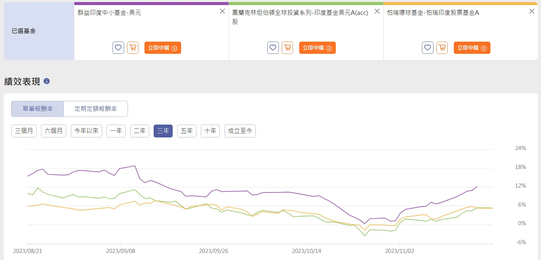Click the 2023/08/21 date axis label
Image resolution: width=541 pixels, height=260 pixels.
click(x=27, y=251)
